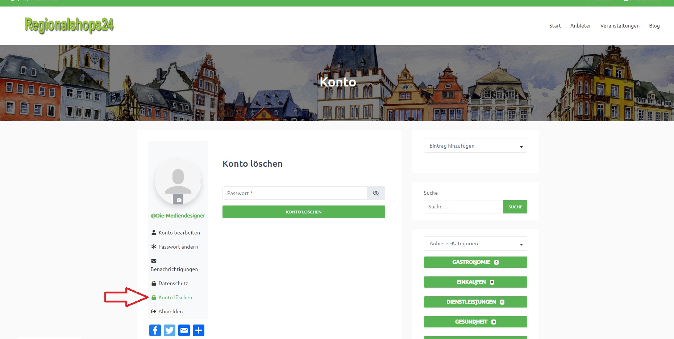Share the page via Twitter icon
674x339 pixels.
[170, 330]
